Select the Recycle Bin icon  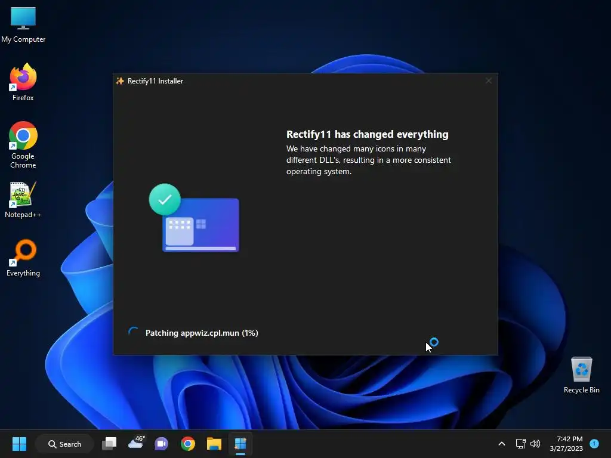tap(581, 375)
